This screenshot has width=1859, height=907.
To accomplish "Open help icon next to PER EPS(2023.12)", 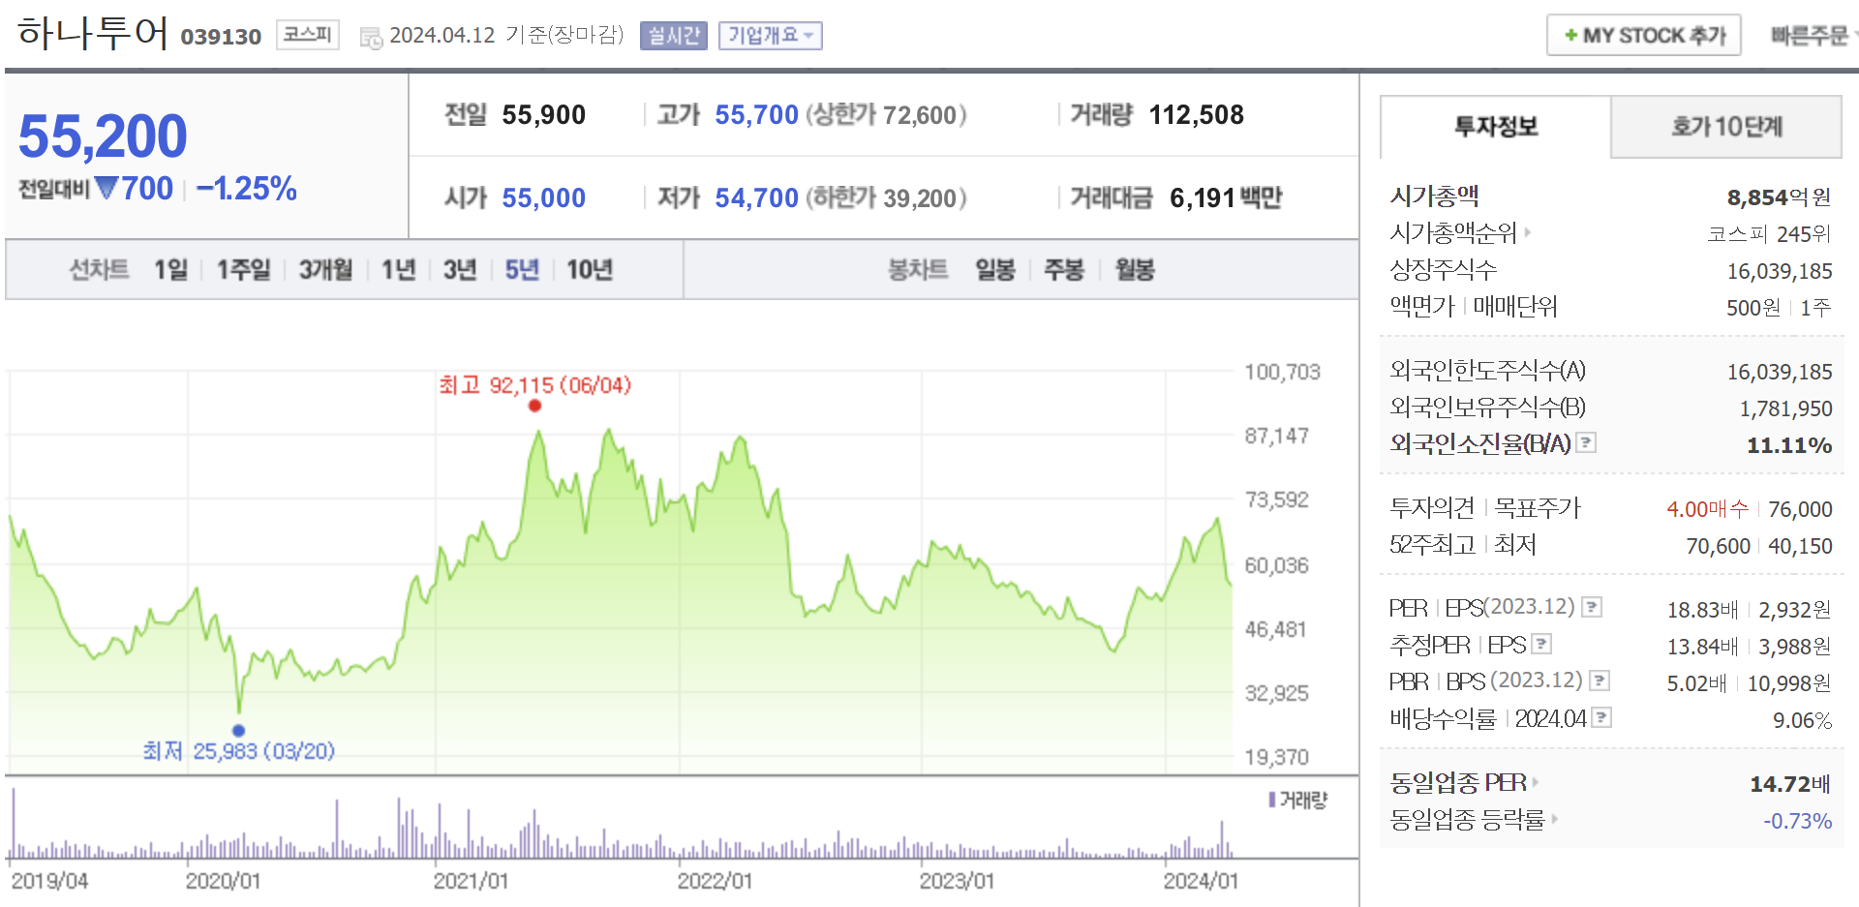I will click(1592, 607).
